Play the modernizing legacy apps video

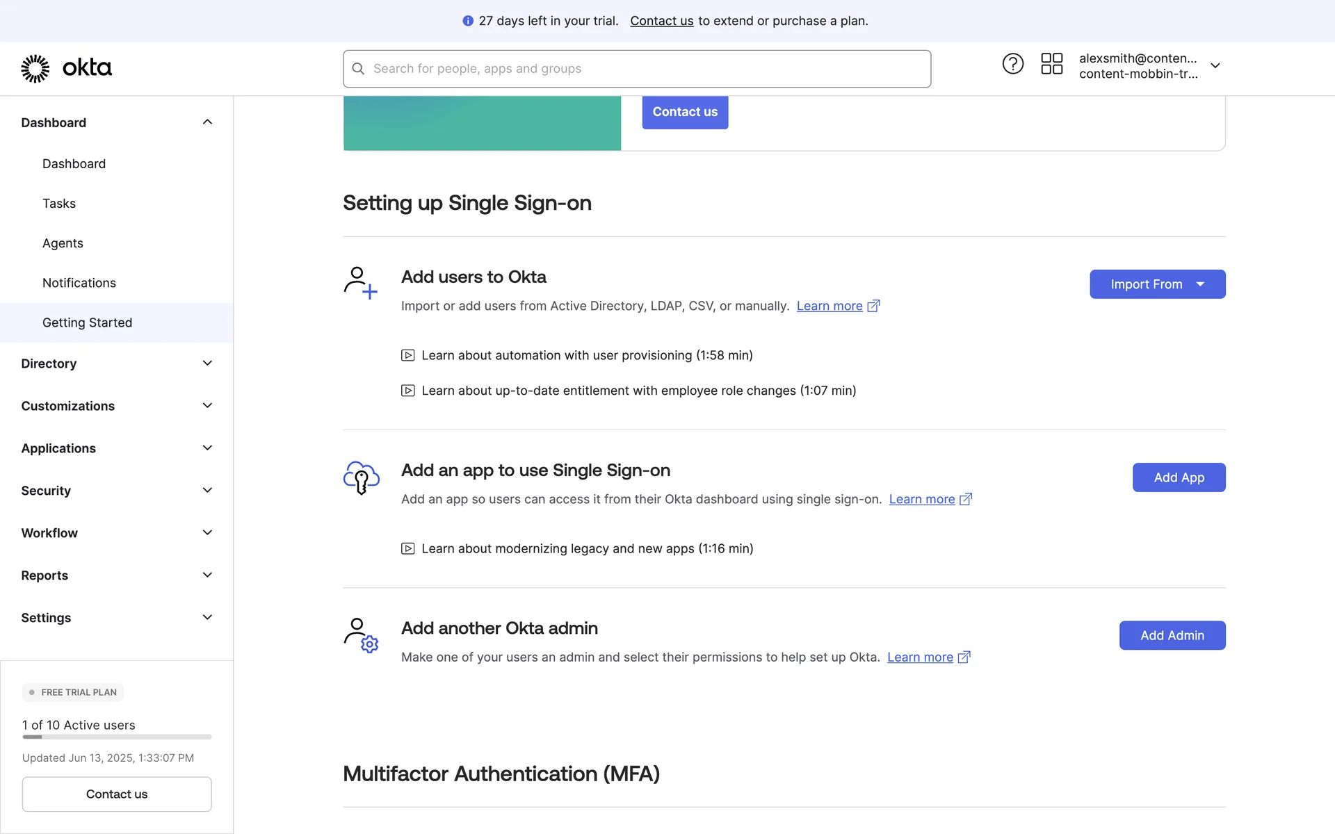(x=586, y=548)
